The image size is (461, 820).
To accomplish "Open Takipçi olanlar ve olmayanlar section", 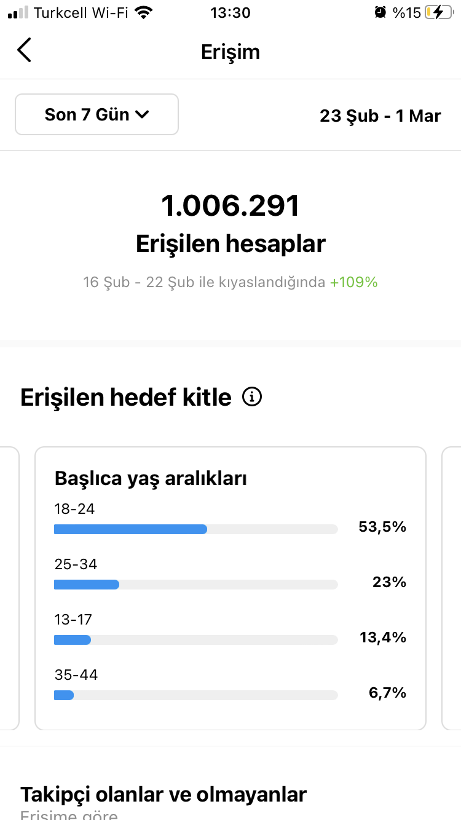I will (x=164, y=794).
